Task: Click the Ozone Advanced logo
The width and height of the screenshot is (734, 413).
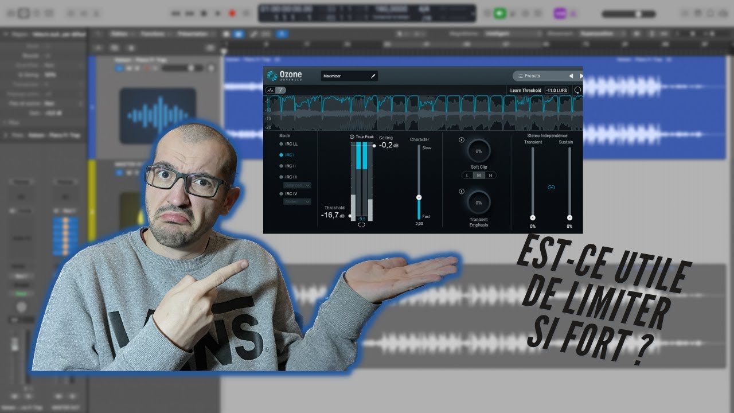Action: pos(284,76)
